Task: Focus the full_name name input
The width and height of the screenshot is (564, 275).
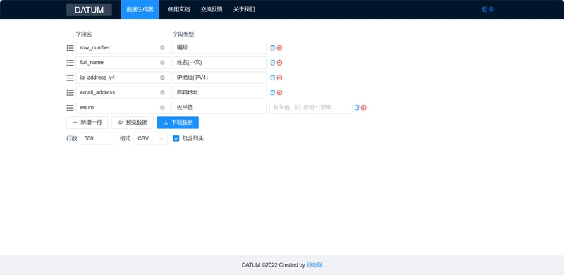Action: point(123,63)
